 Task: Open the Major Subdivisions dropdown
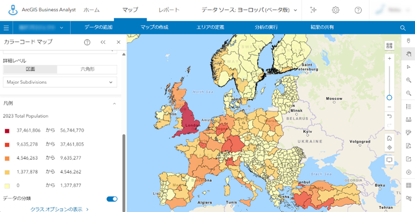[60, 82]
